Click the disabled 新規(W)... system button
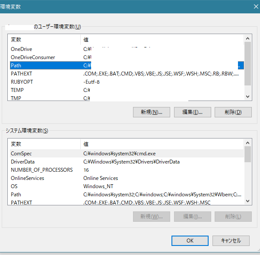The width and height of the screenshot is (260, 255). point(152,217)
